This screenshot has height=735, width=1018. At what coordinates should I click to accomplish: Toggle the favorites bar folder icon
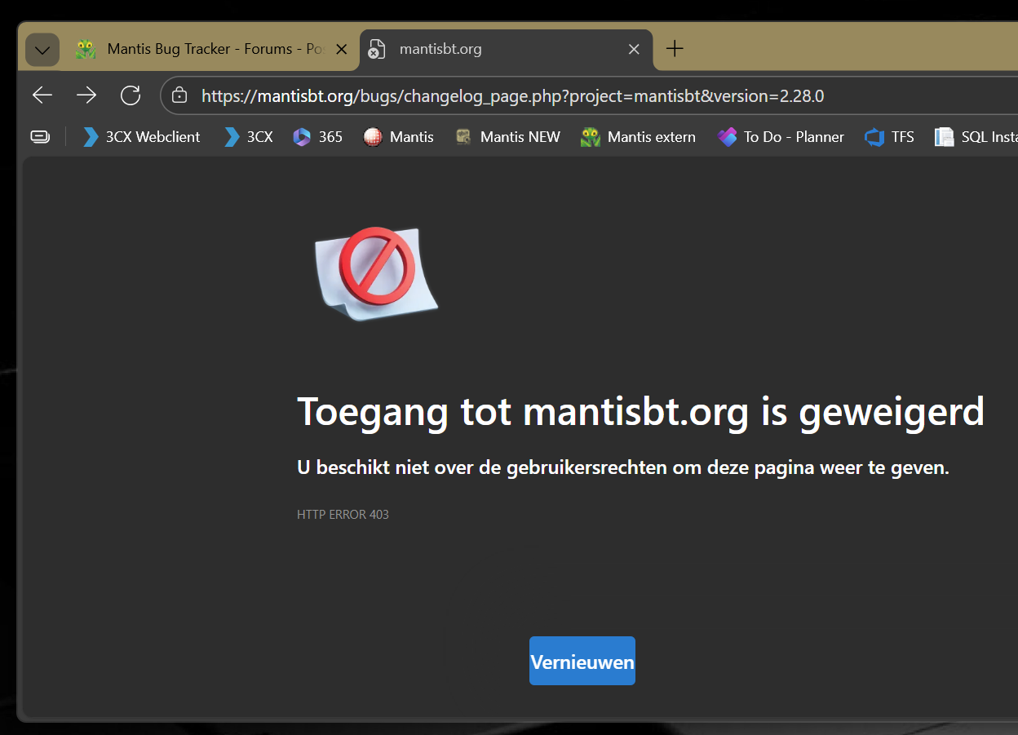click(40, 136)
